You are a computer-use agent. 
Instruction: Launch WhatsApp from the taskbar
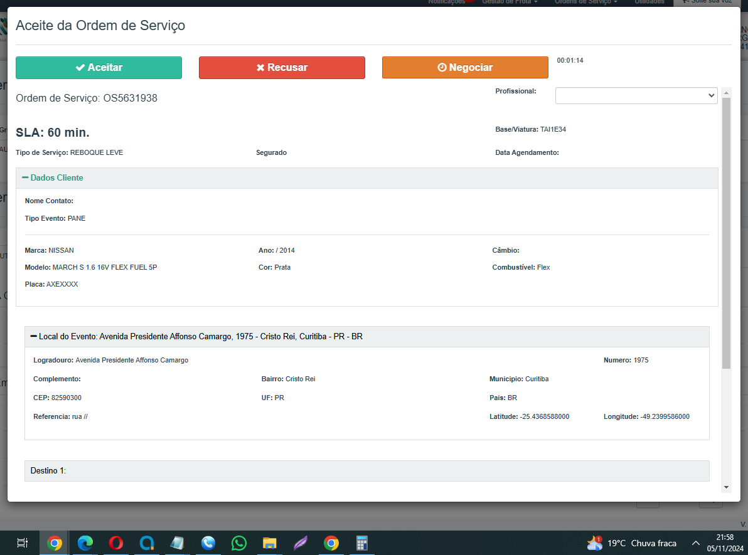(x=239, y=543)
